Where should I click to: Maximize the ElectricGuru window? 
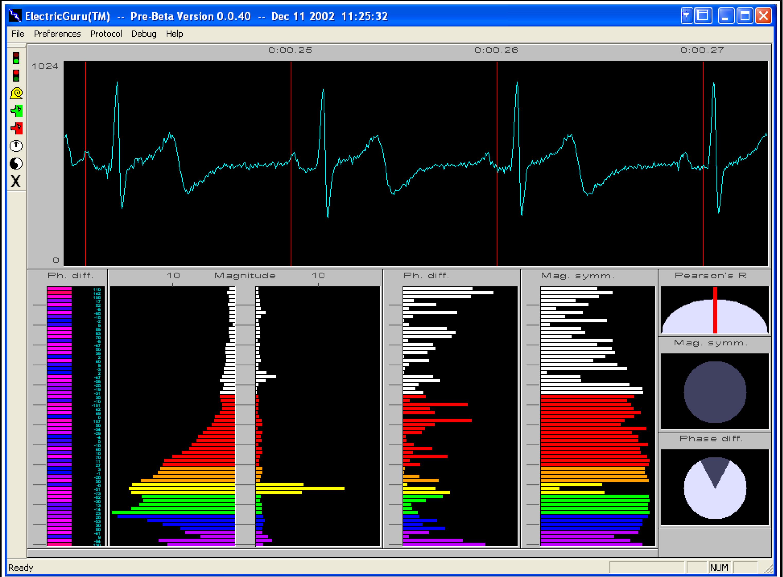[x=745, y=16]
